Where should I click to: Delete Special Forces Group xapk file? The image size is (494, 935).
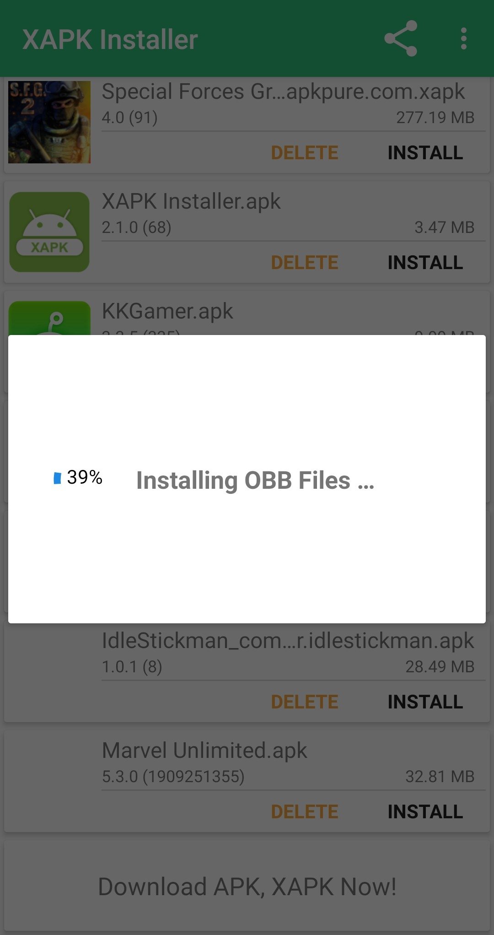(x=305, y=153)
